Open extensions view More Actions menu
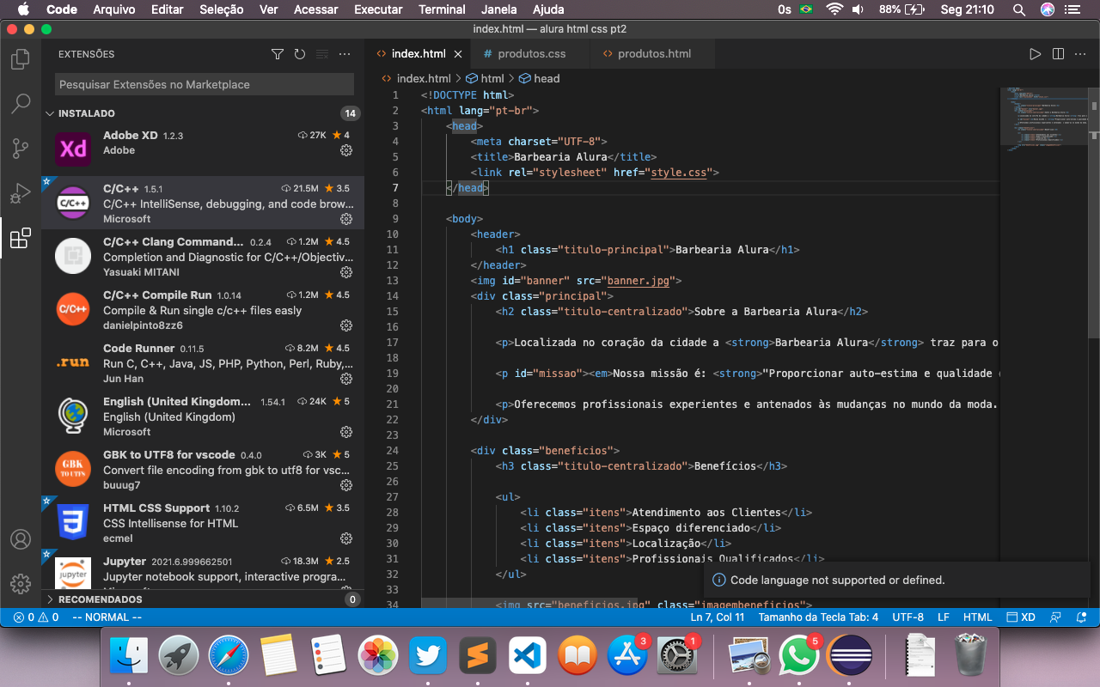1100x687 pixels. (x=345, y=54)
